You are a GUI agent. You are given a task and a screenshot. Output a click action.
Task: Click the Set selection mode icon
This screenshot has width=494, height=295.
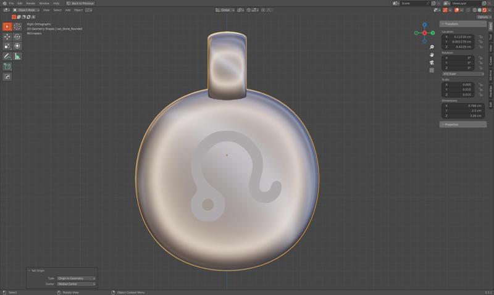pyautogui.click(x=14, y=17)
